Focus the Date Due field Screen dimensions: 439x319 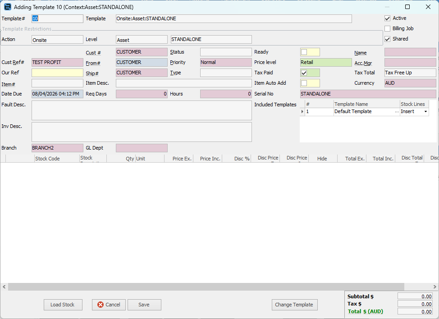pyautogui.click(x=57, y=94)
